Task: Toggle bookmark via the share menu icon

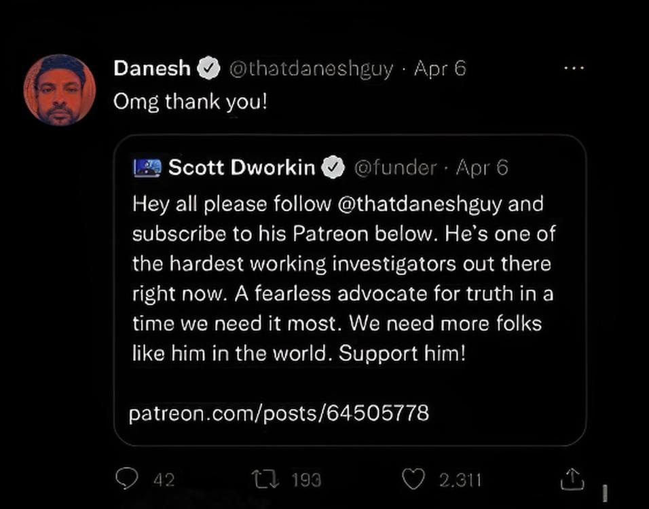Action: click(572, 478)
